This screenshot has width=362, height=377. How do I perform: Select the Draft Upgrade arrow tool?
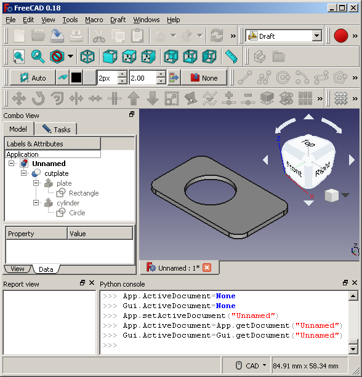point(134,98)
